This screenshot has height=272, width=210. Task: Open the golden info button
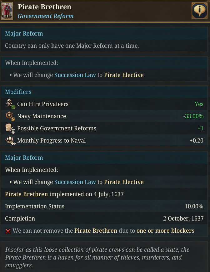199,11
